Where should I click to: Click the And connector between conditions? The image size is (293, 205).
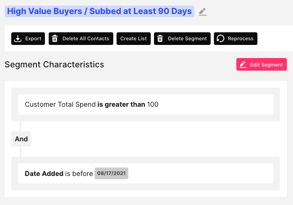(x=21, y=139)
